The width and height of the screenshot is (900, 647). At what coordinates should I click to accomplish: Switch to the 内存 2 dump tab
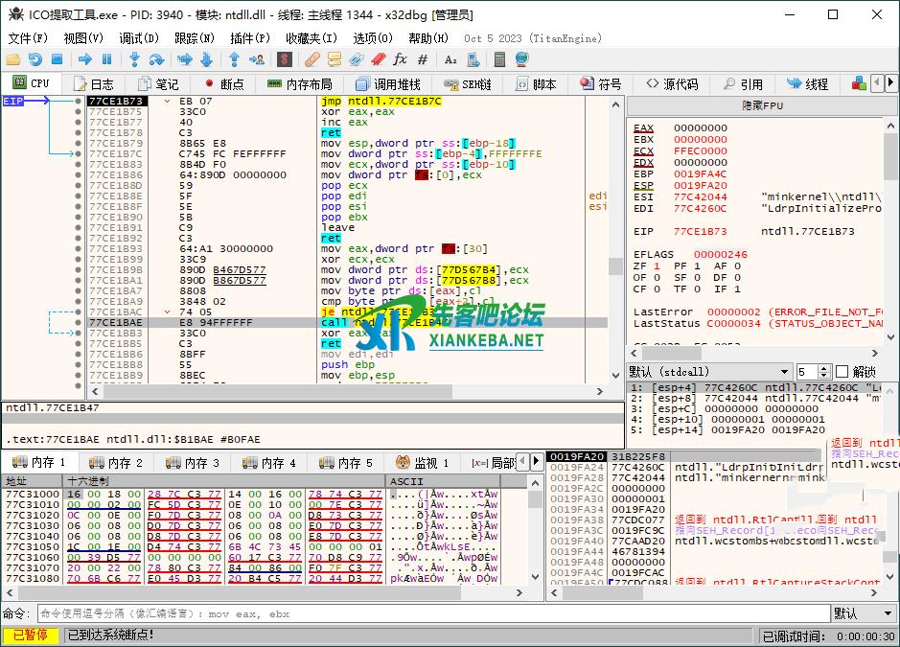(116, 463)
